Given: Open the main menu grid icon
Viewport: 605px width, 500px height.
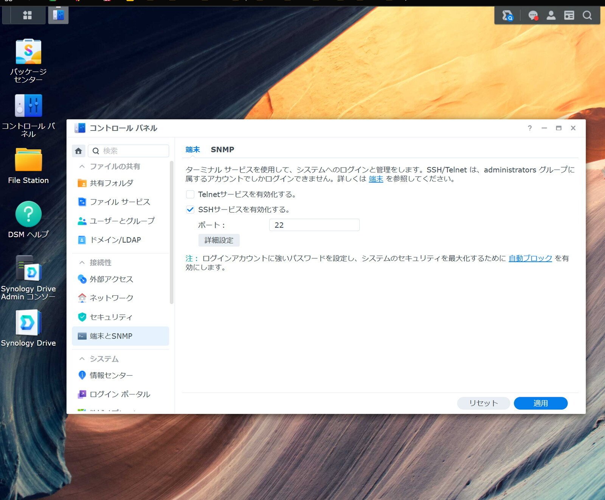Looking at the screenshot, I should 27,15.
